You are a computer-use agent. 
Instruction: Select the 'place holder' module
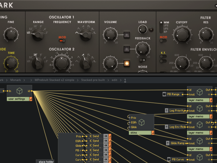point(45,162)
